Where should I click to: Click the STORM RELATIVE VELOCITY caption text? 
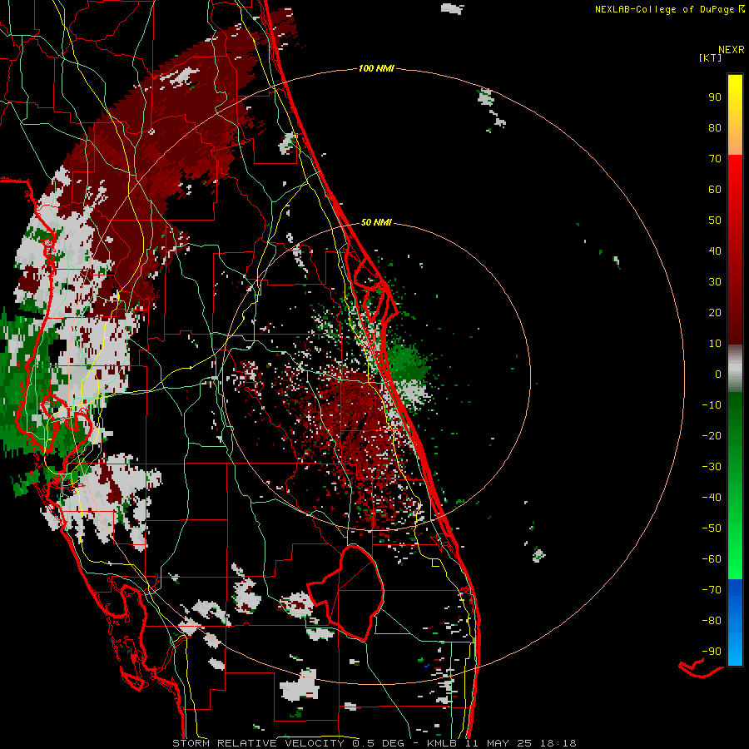click(x=258, y=743)
